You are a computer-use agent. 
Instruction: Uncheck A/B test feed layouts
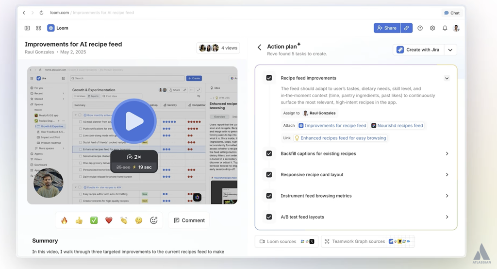tap(269, 217)
